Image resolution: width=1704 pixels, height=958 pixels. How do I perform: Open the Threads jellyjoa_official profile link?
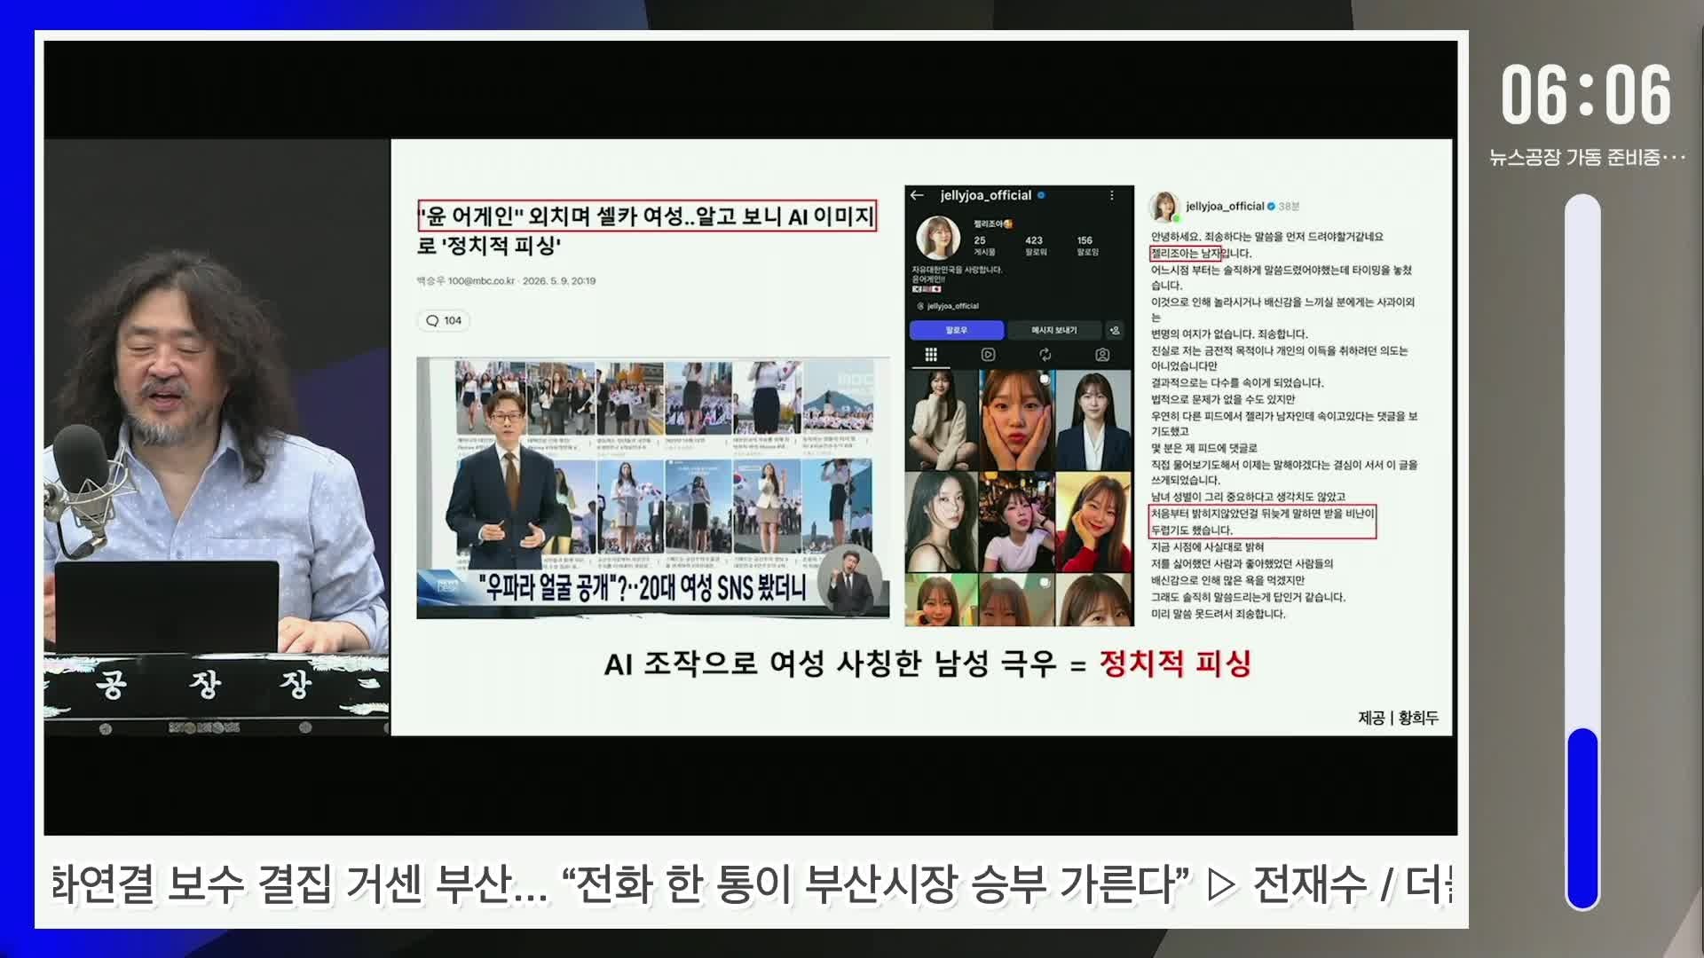[948, 306]
